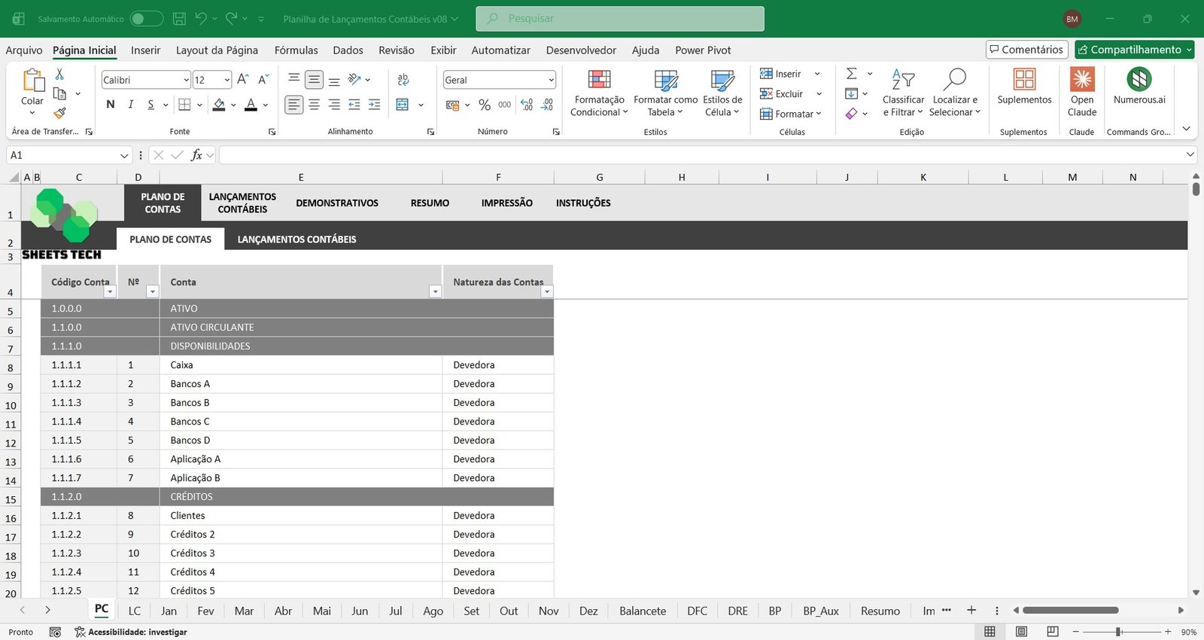Open the Fórmulas ribbon tab
The image size is (1204, 640).
[x=296, y=50]
